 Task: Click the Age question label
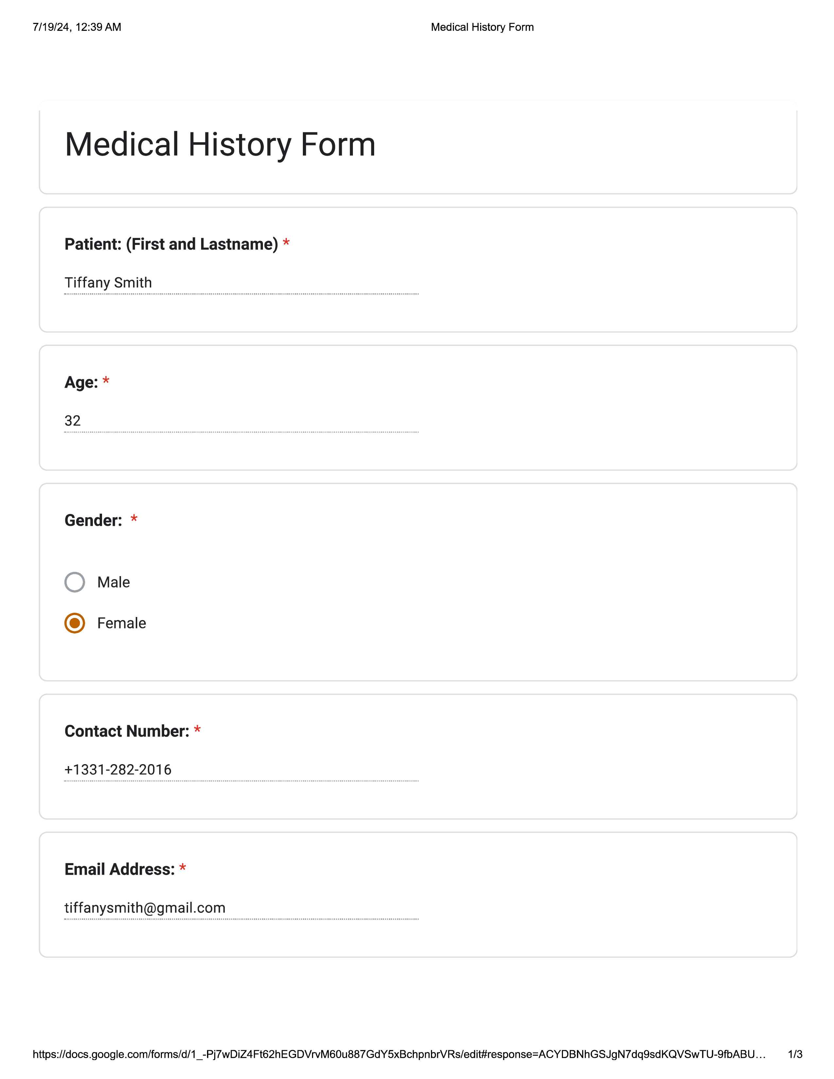click(x=81, y=383)
